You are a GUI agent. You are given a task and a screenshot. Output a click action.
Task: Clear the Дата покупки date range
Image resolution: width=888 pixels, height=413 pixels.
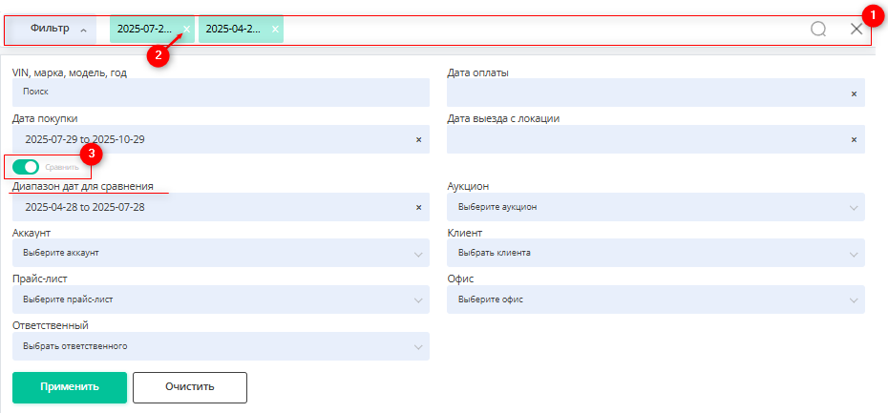click(x=418, y=139)
